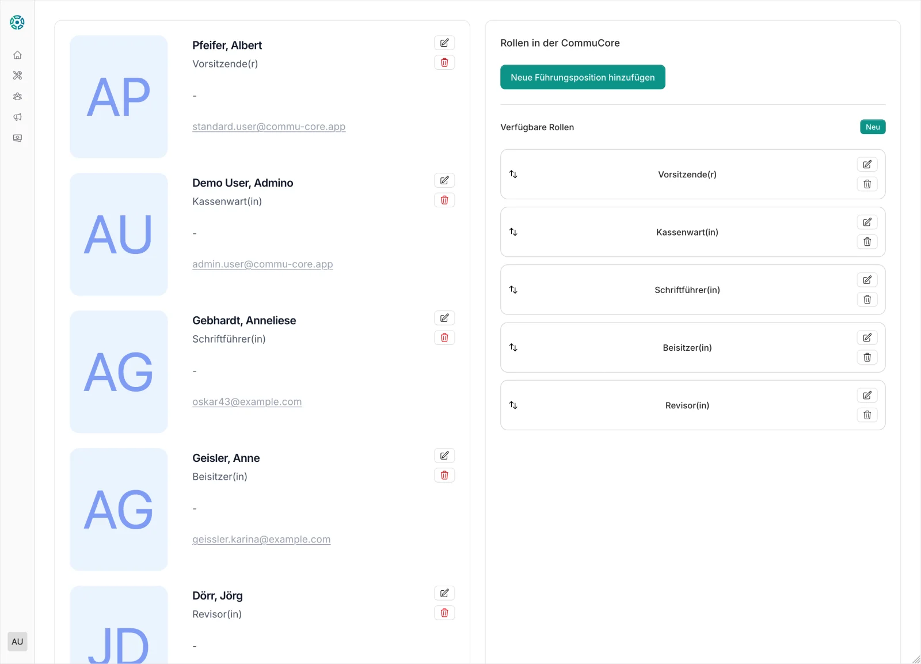Click the tools icon in sidebar
This screenshot has height=664, width=921.
[x=17, y=75]
